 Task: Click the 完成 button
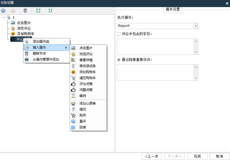click(197, 156)
